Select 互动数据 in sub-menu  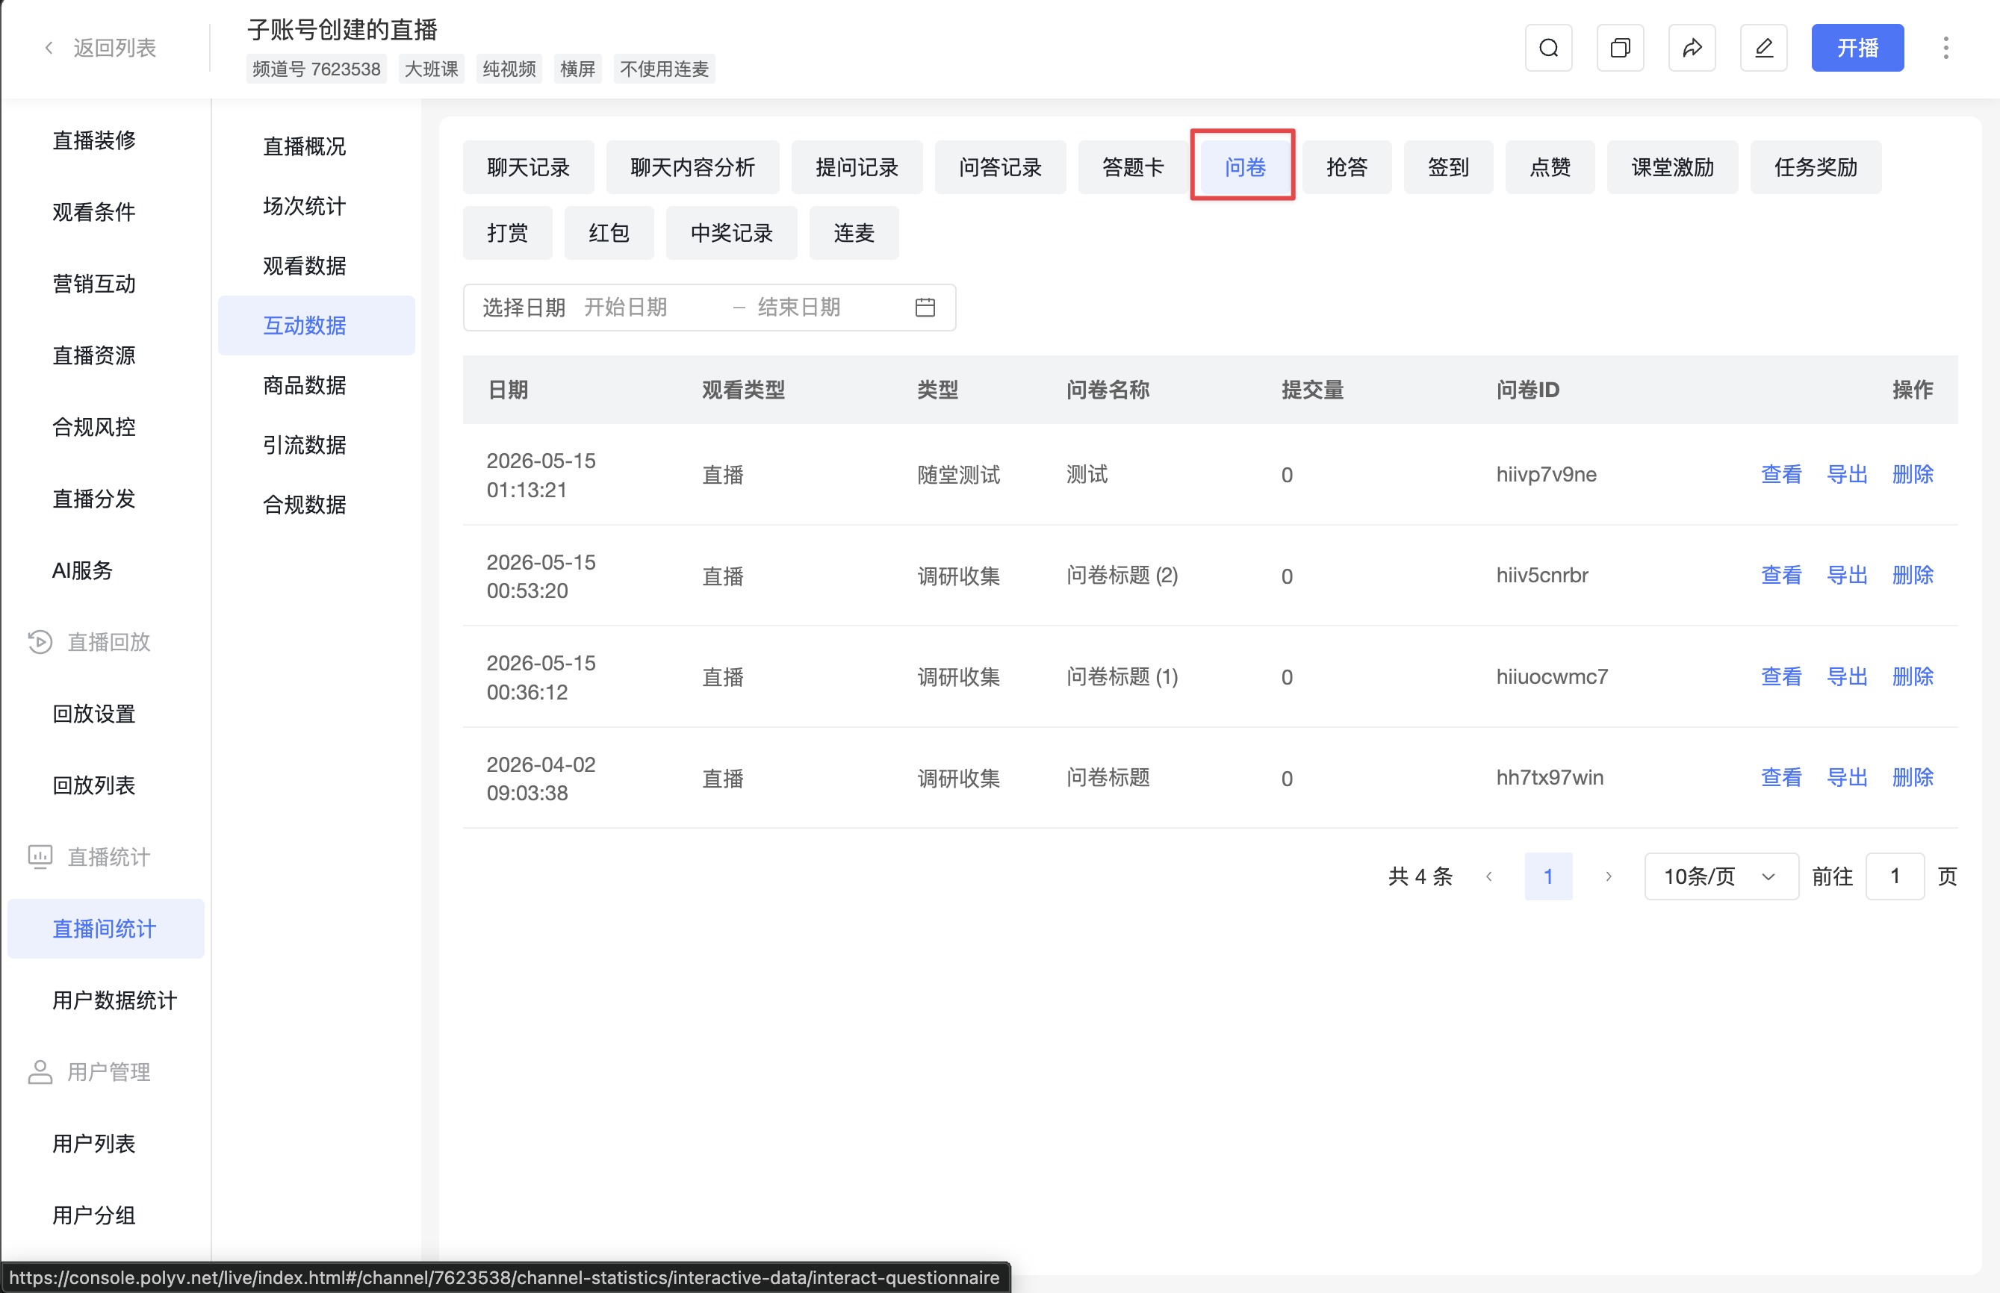(x=316, y=325)
